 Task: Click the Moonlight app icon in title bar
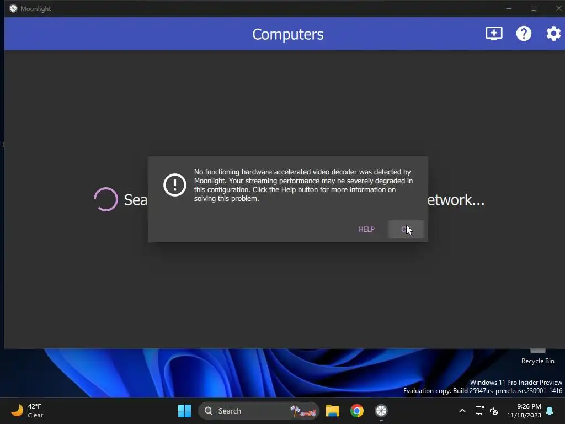(13, 8)
